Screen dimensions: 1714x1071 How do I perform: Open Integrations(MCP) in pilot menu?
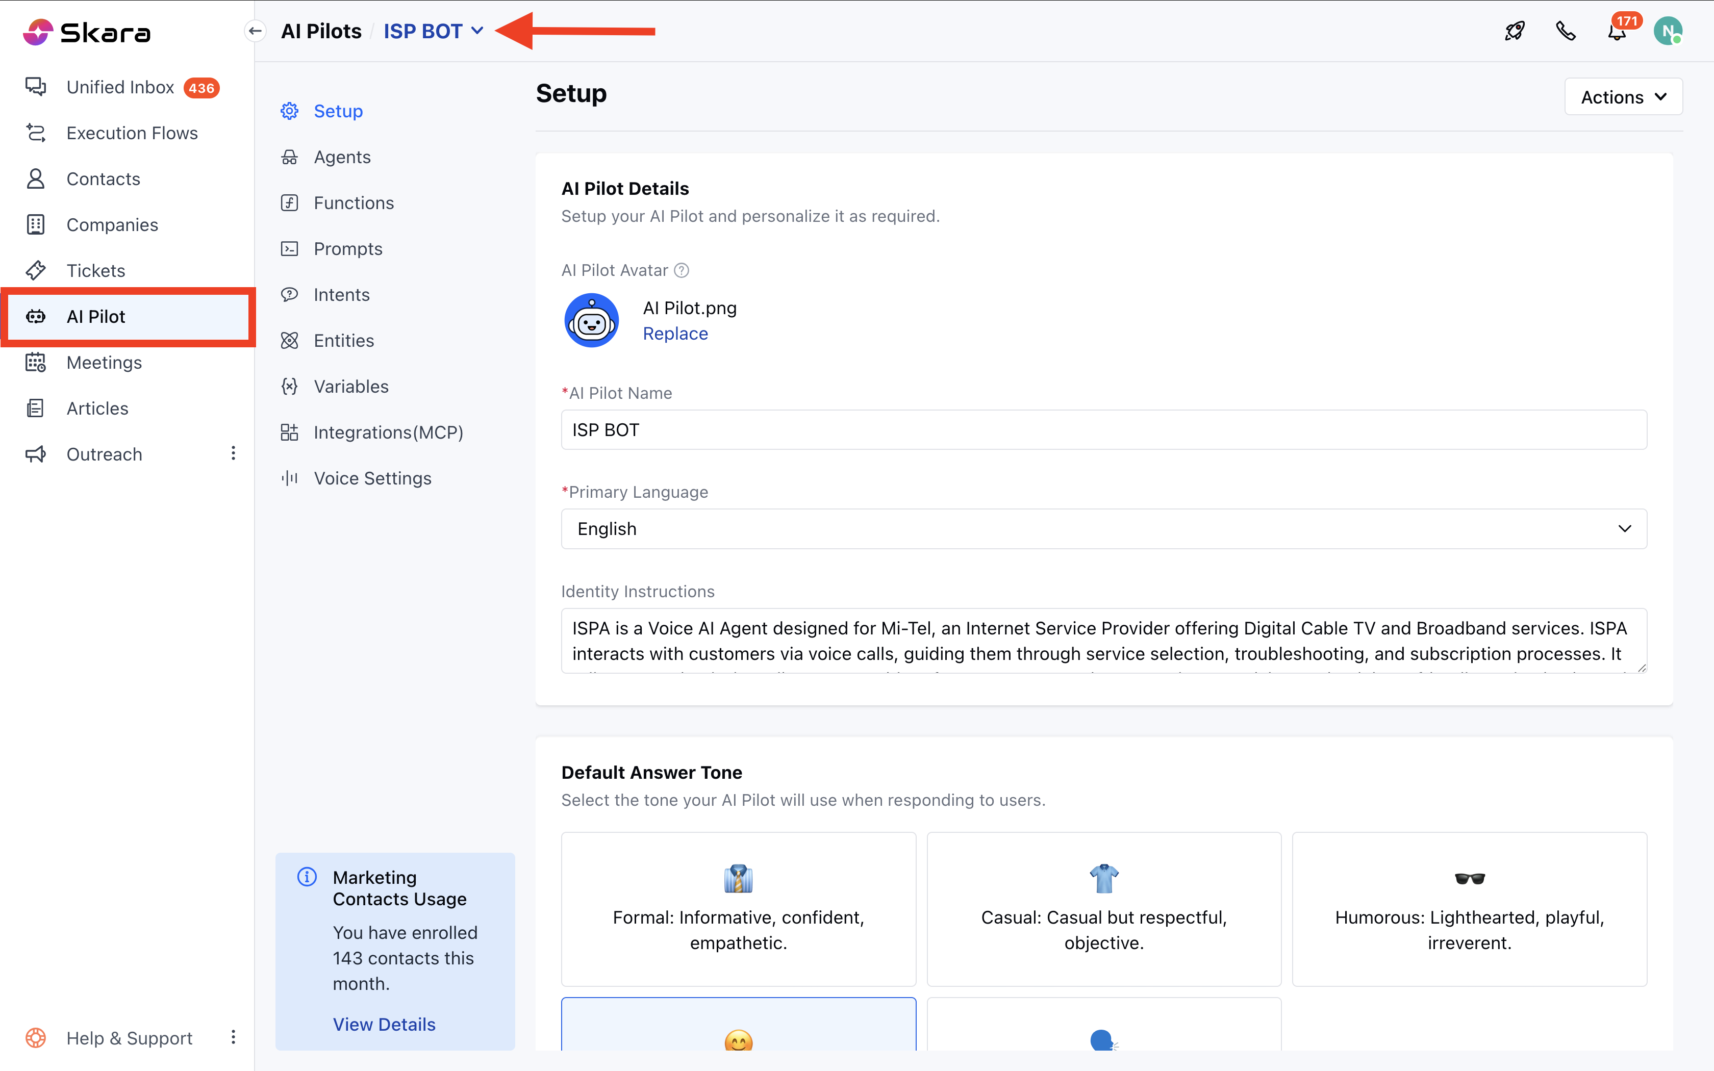(x=387, y=432)
